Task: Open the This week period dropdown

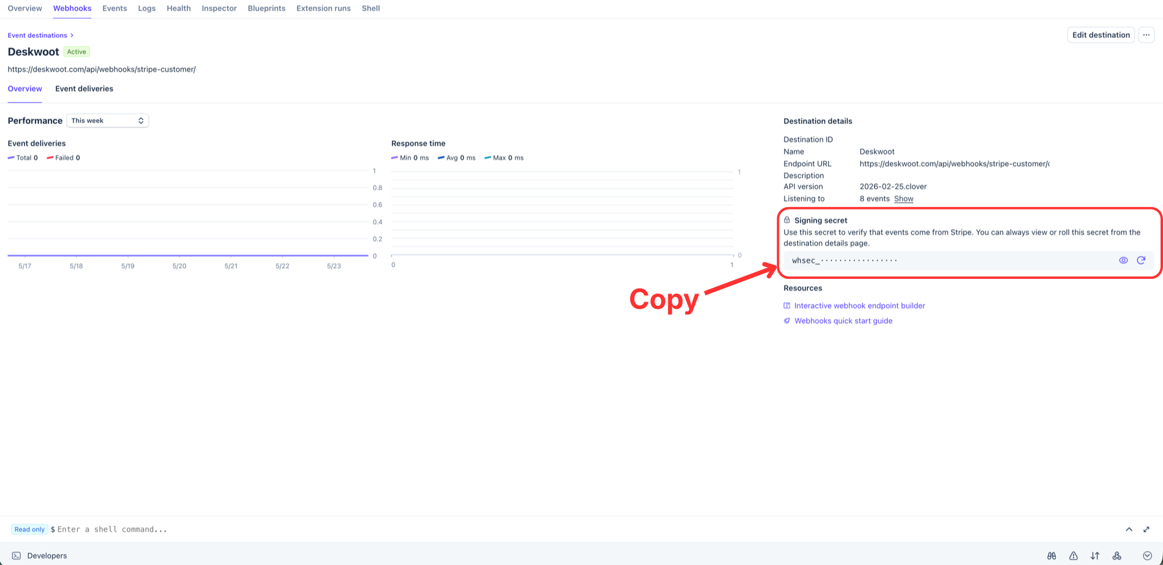Action: [108, 121]
